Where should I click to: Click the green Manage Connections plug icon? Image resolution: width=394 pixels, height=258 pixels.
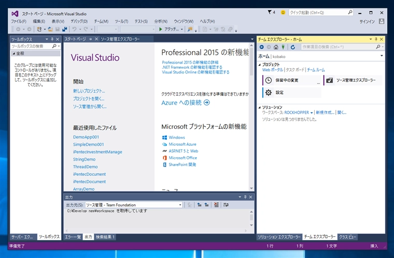[283, 47]
